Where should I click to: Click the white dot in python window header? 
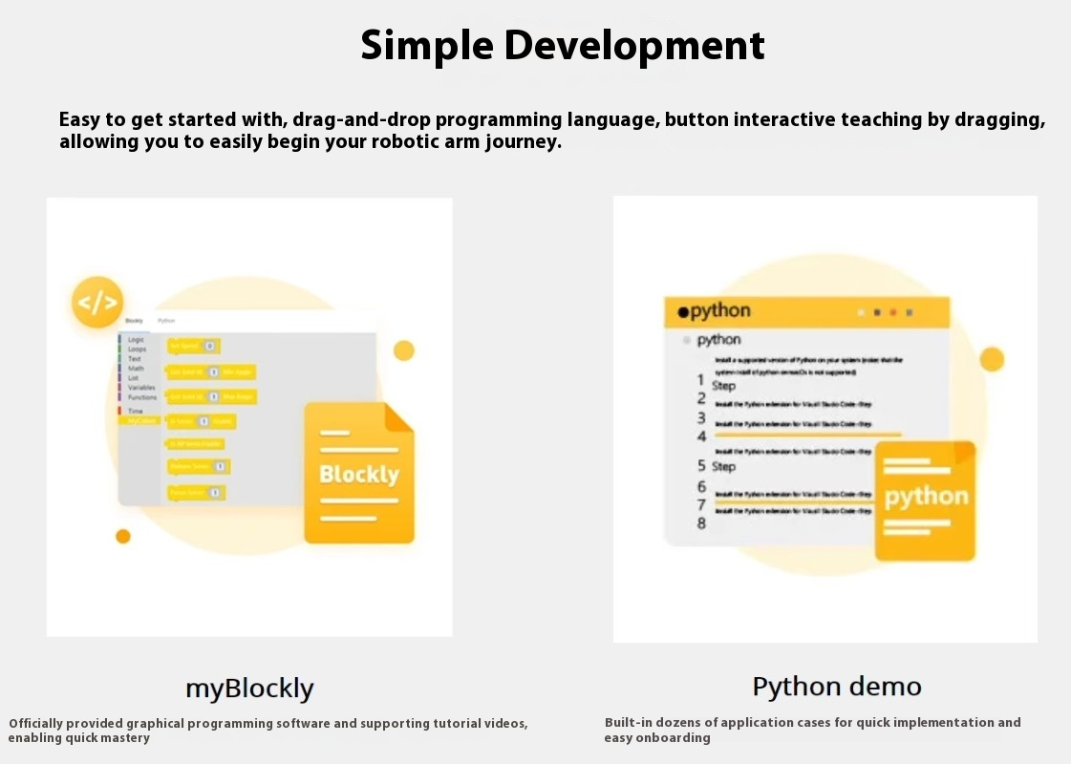pos(861,312)
